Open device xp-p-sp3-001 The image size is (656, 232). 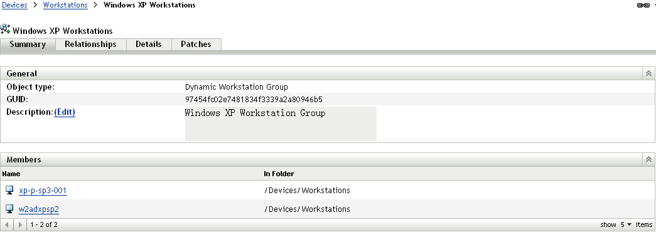(x=43, y=191)
